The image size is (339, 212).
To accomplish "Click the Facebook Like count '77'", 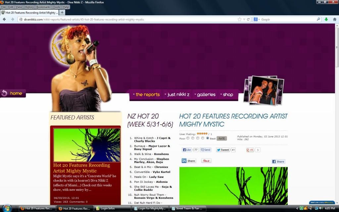I will (196, 150).
